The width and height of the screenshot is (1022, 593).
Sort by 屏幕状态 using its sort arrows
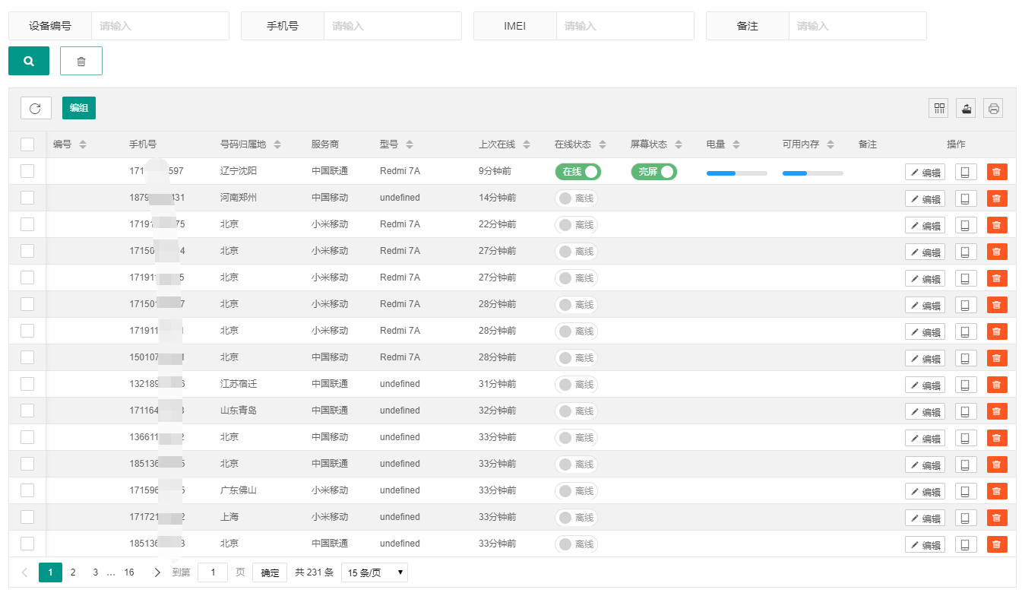coord(679,144)
